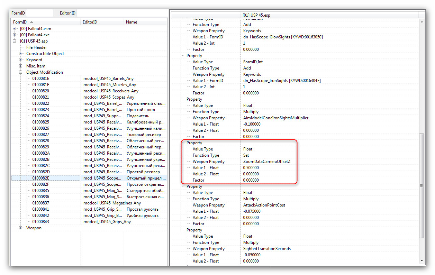Select the dn_HasScope_GlowSights FormID value
Screen dimensions: 435x275
tap(283, 37)
